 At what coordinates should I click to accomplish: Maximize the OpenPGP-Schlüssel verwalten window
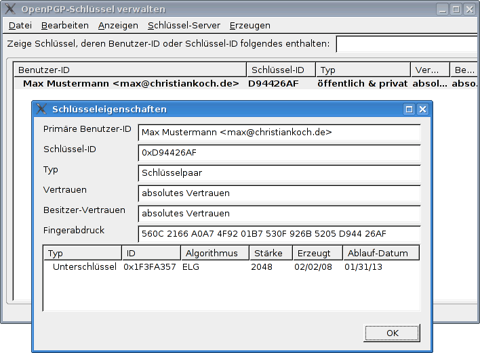click(456, 9)
